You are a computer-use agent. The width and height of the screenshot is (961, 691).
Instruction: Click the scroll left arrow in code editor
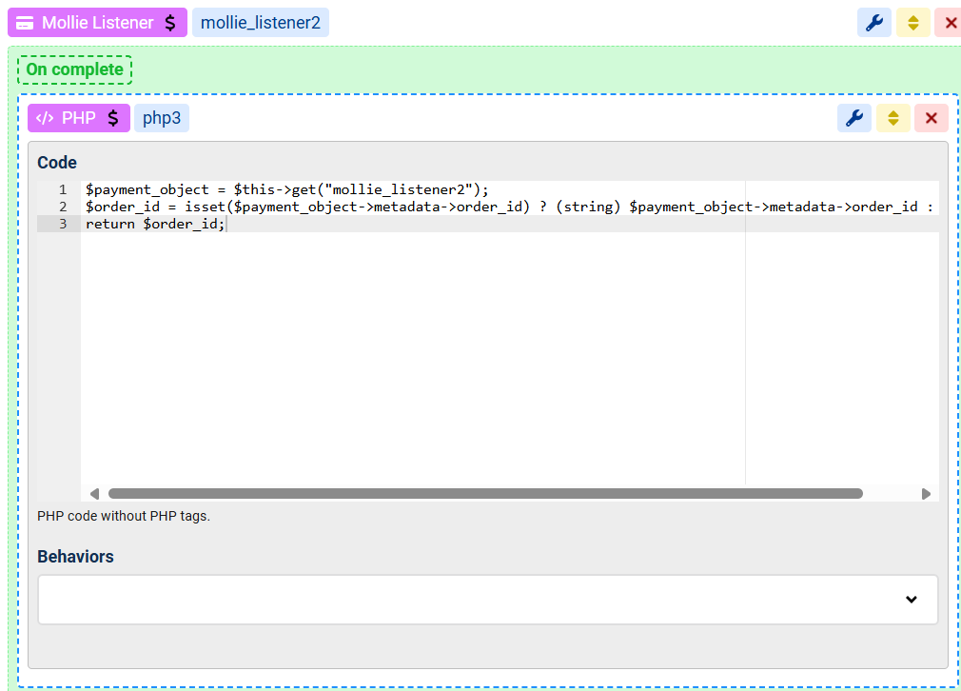94,493
